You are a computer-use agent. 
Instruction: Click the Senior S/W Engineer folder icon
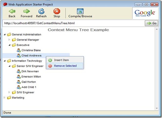click(14, 66)
